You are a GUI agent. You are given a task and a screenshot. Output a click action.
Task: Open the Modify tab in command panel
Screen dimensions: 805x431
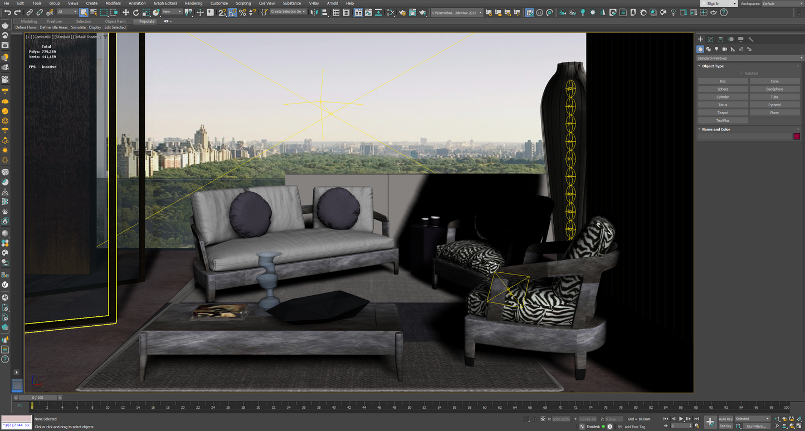click(x=711, y=40)
